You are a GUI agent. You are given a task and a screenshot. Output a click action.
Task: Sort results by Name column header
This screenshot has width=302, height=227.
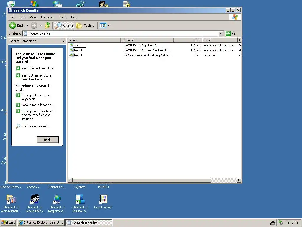tap(94, 40)
